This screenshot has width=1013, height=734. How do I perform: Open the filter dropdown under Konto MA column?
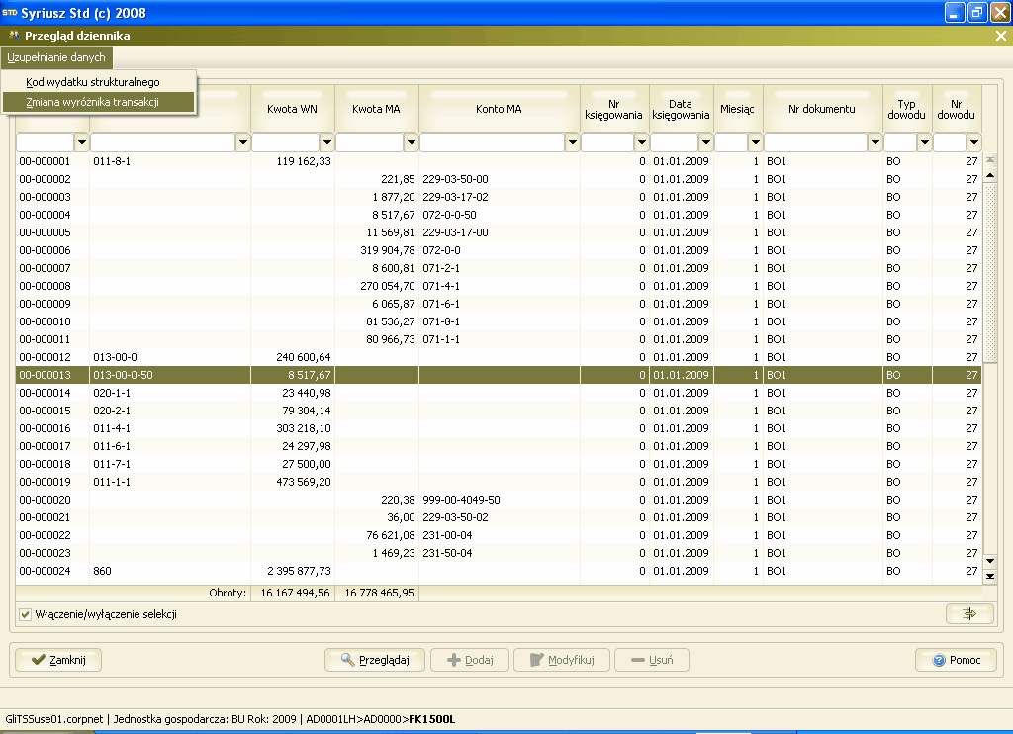click(572, 142)
